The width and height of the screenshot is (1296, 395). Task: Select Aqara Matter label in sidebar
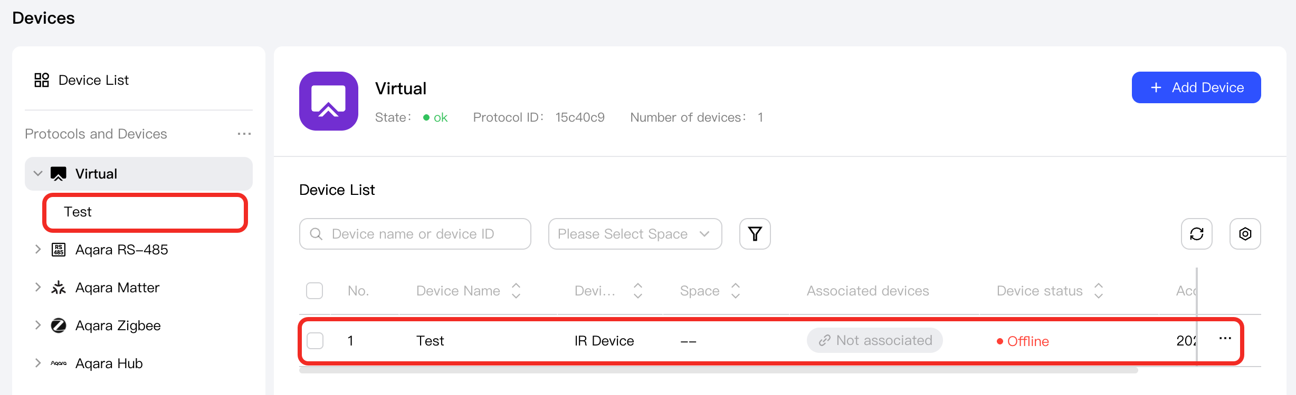pos(117,288)
